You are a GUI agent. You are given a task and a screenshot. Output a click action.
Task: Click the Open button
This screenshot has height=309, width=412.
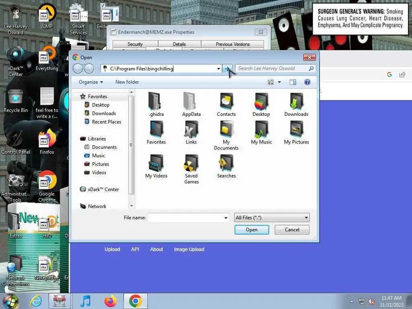[251, 230]
